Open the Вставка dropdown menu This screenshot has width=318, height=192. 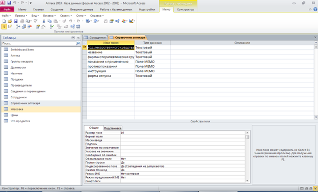(x=49, y=16)
